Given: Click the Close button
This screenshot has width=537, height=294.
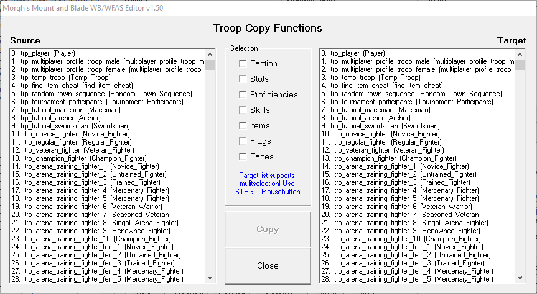Looking at the screenshot, I should coord(268,265).
